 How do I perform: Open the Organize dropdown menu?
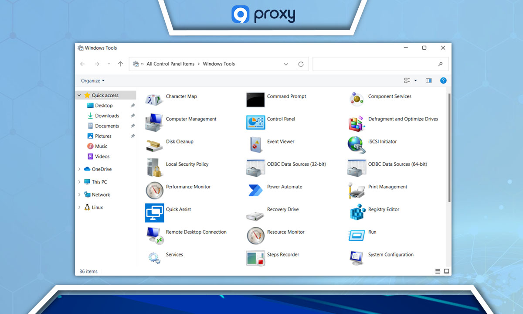click(92, 80)
